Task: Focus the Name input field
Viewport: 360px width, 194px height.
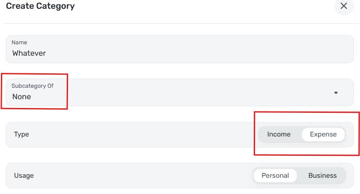Action: coord(180,49)
